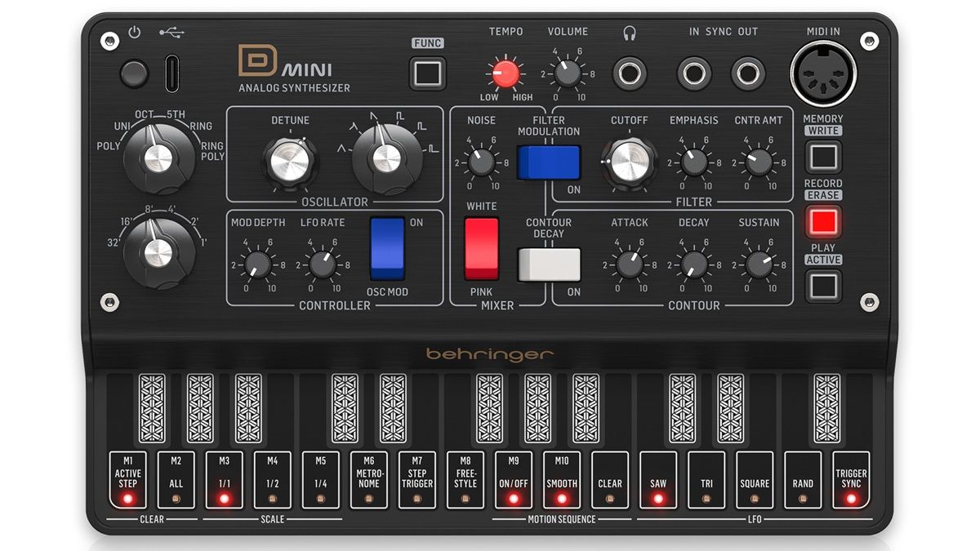980x551 pixels.
Task: Click the VOLUME knob
Action: click(x=567, y=74)
